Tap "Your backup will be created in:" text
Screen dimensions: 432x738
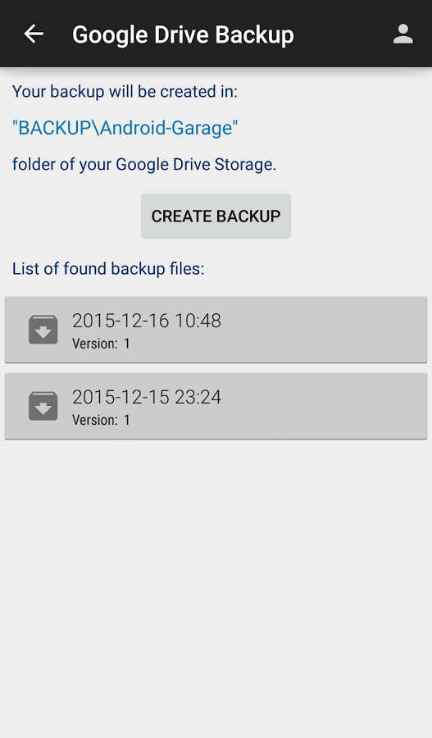pos(125,91)
